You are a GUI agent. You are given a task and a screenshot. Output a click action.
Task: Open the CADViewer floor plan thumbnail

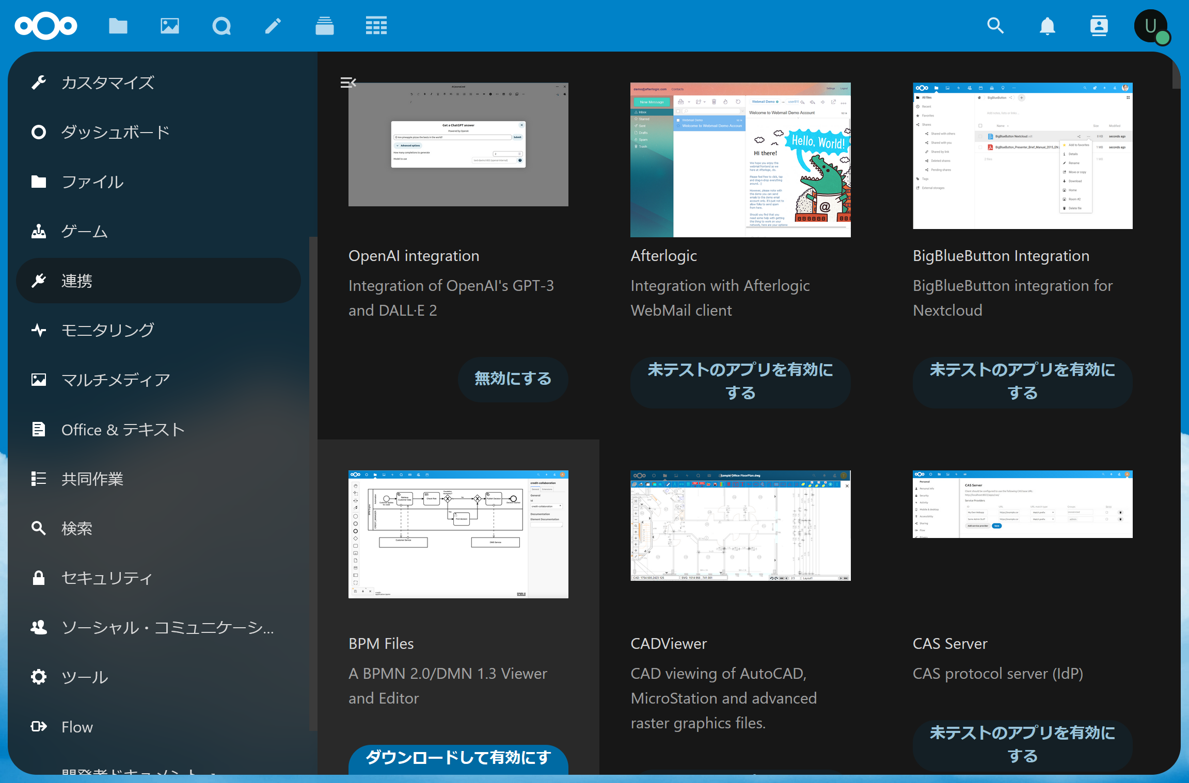(x=740, y=526)
